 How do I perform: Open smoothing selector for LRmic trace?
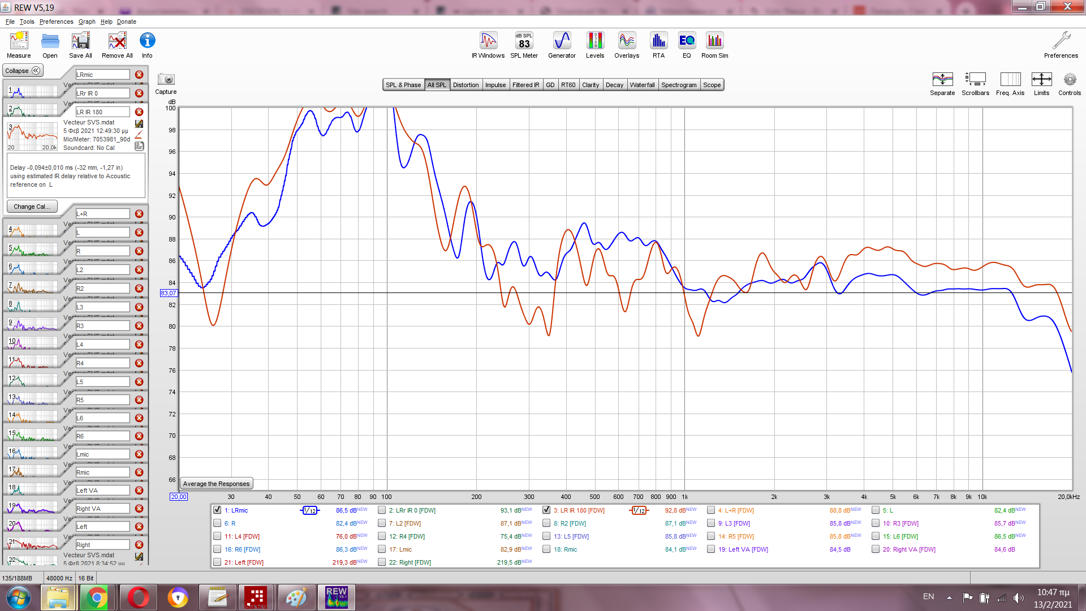(x=309, y=510)
